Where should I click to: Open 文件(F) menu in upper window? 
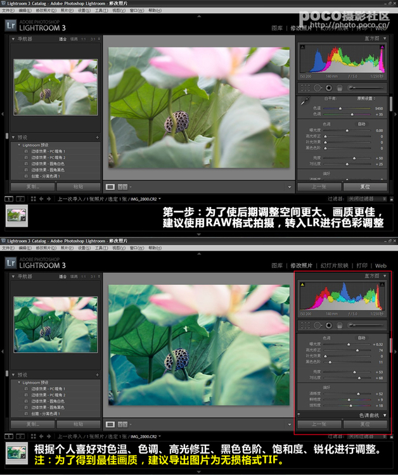8,11
